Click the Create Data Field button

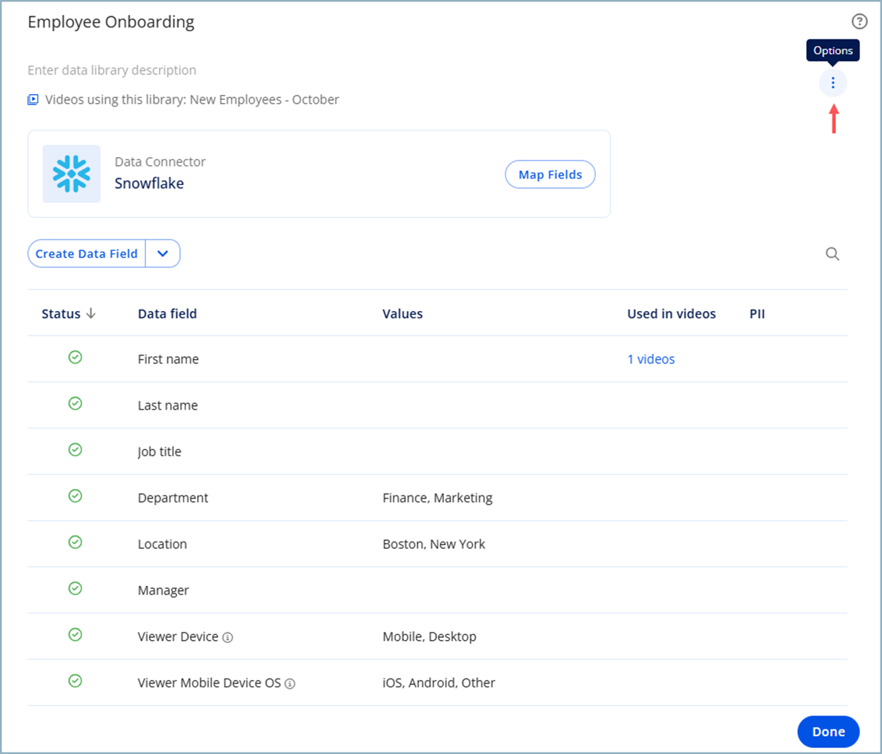click(x=87, y=253)
